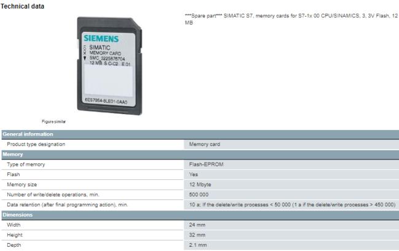The height and width of the screenshot is (251, 399).
Task: Click the Figure similar caption
Action: [53, 122]
